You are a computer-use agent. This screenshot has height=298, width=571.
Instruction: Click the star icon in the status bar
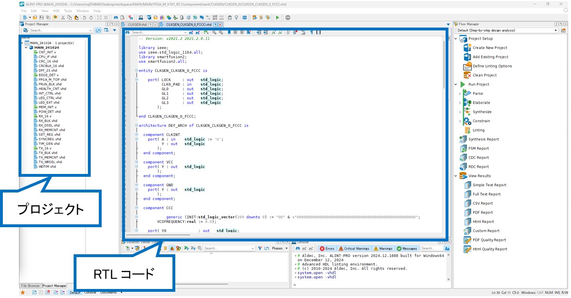point(22,293)
